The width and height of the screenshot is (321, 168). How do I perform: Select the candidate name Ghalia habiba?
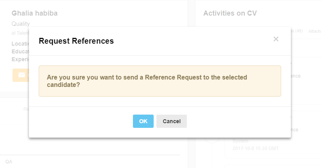(x=34, y=13)
